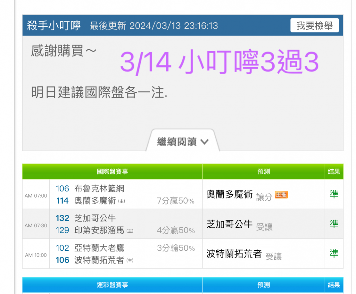This screenshot has height=294, width=356.
Task: Click the 結果 header in the blue table
Action: (x=334, y=285)
